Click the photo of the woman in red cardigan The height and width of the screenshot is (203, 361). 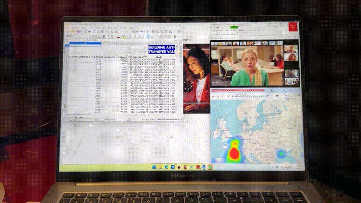[x=197, y=79]
